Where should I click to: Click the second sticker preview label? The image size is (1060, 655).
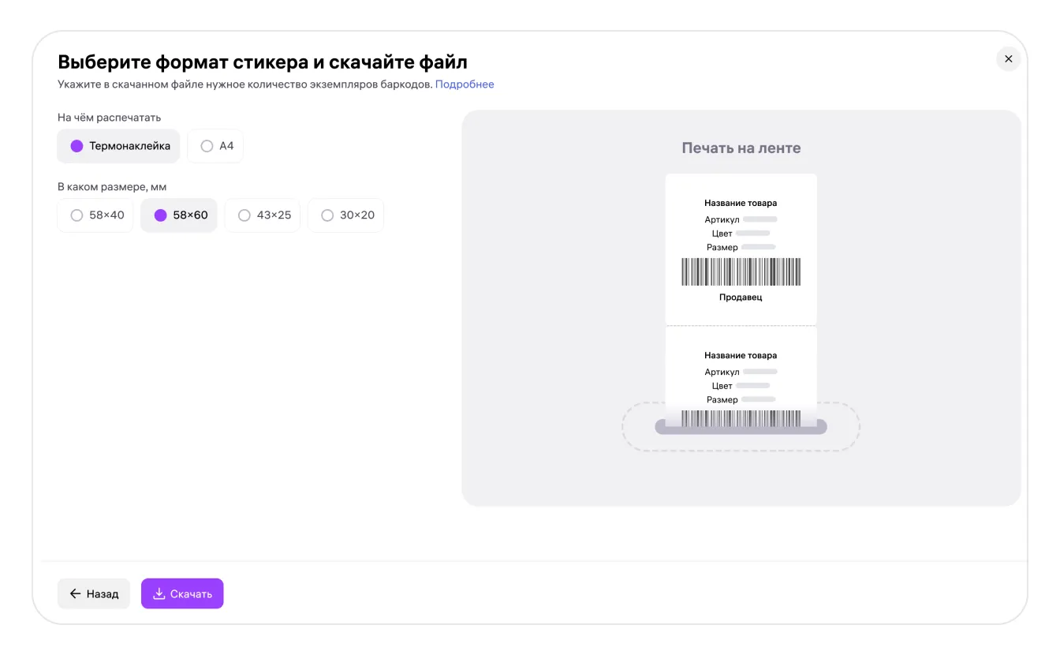[x=741, y=376]
